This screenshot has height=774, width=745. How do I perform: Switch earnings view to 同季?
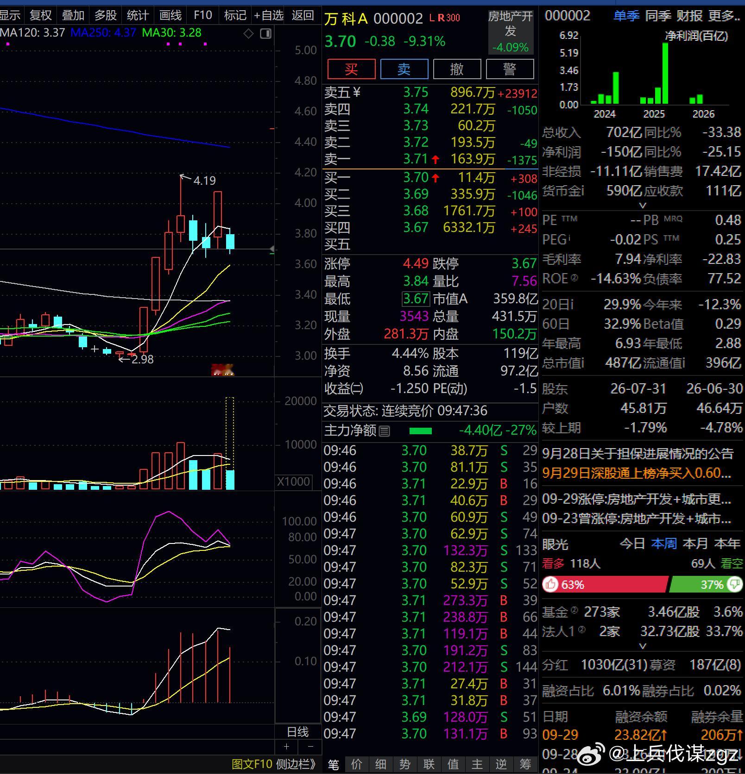click(658, 16)
